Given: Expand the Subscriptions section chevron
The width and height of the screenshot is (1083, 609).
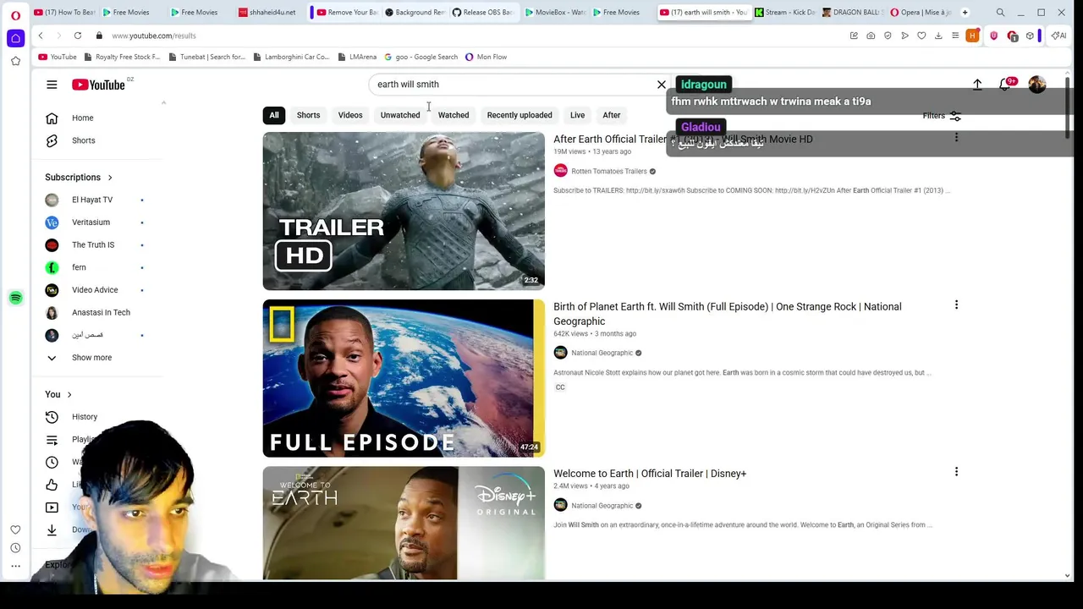Looking at the screenshot, I should pos(110,178).
